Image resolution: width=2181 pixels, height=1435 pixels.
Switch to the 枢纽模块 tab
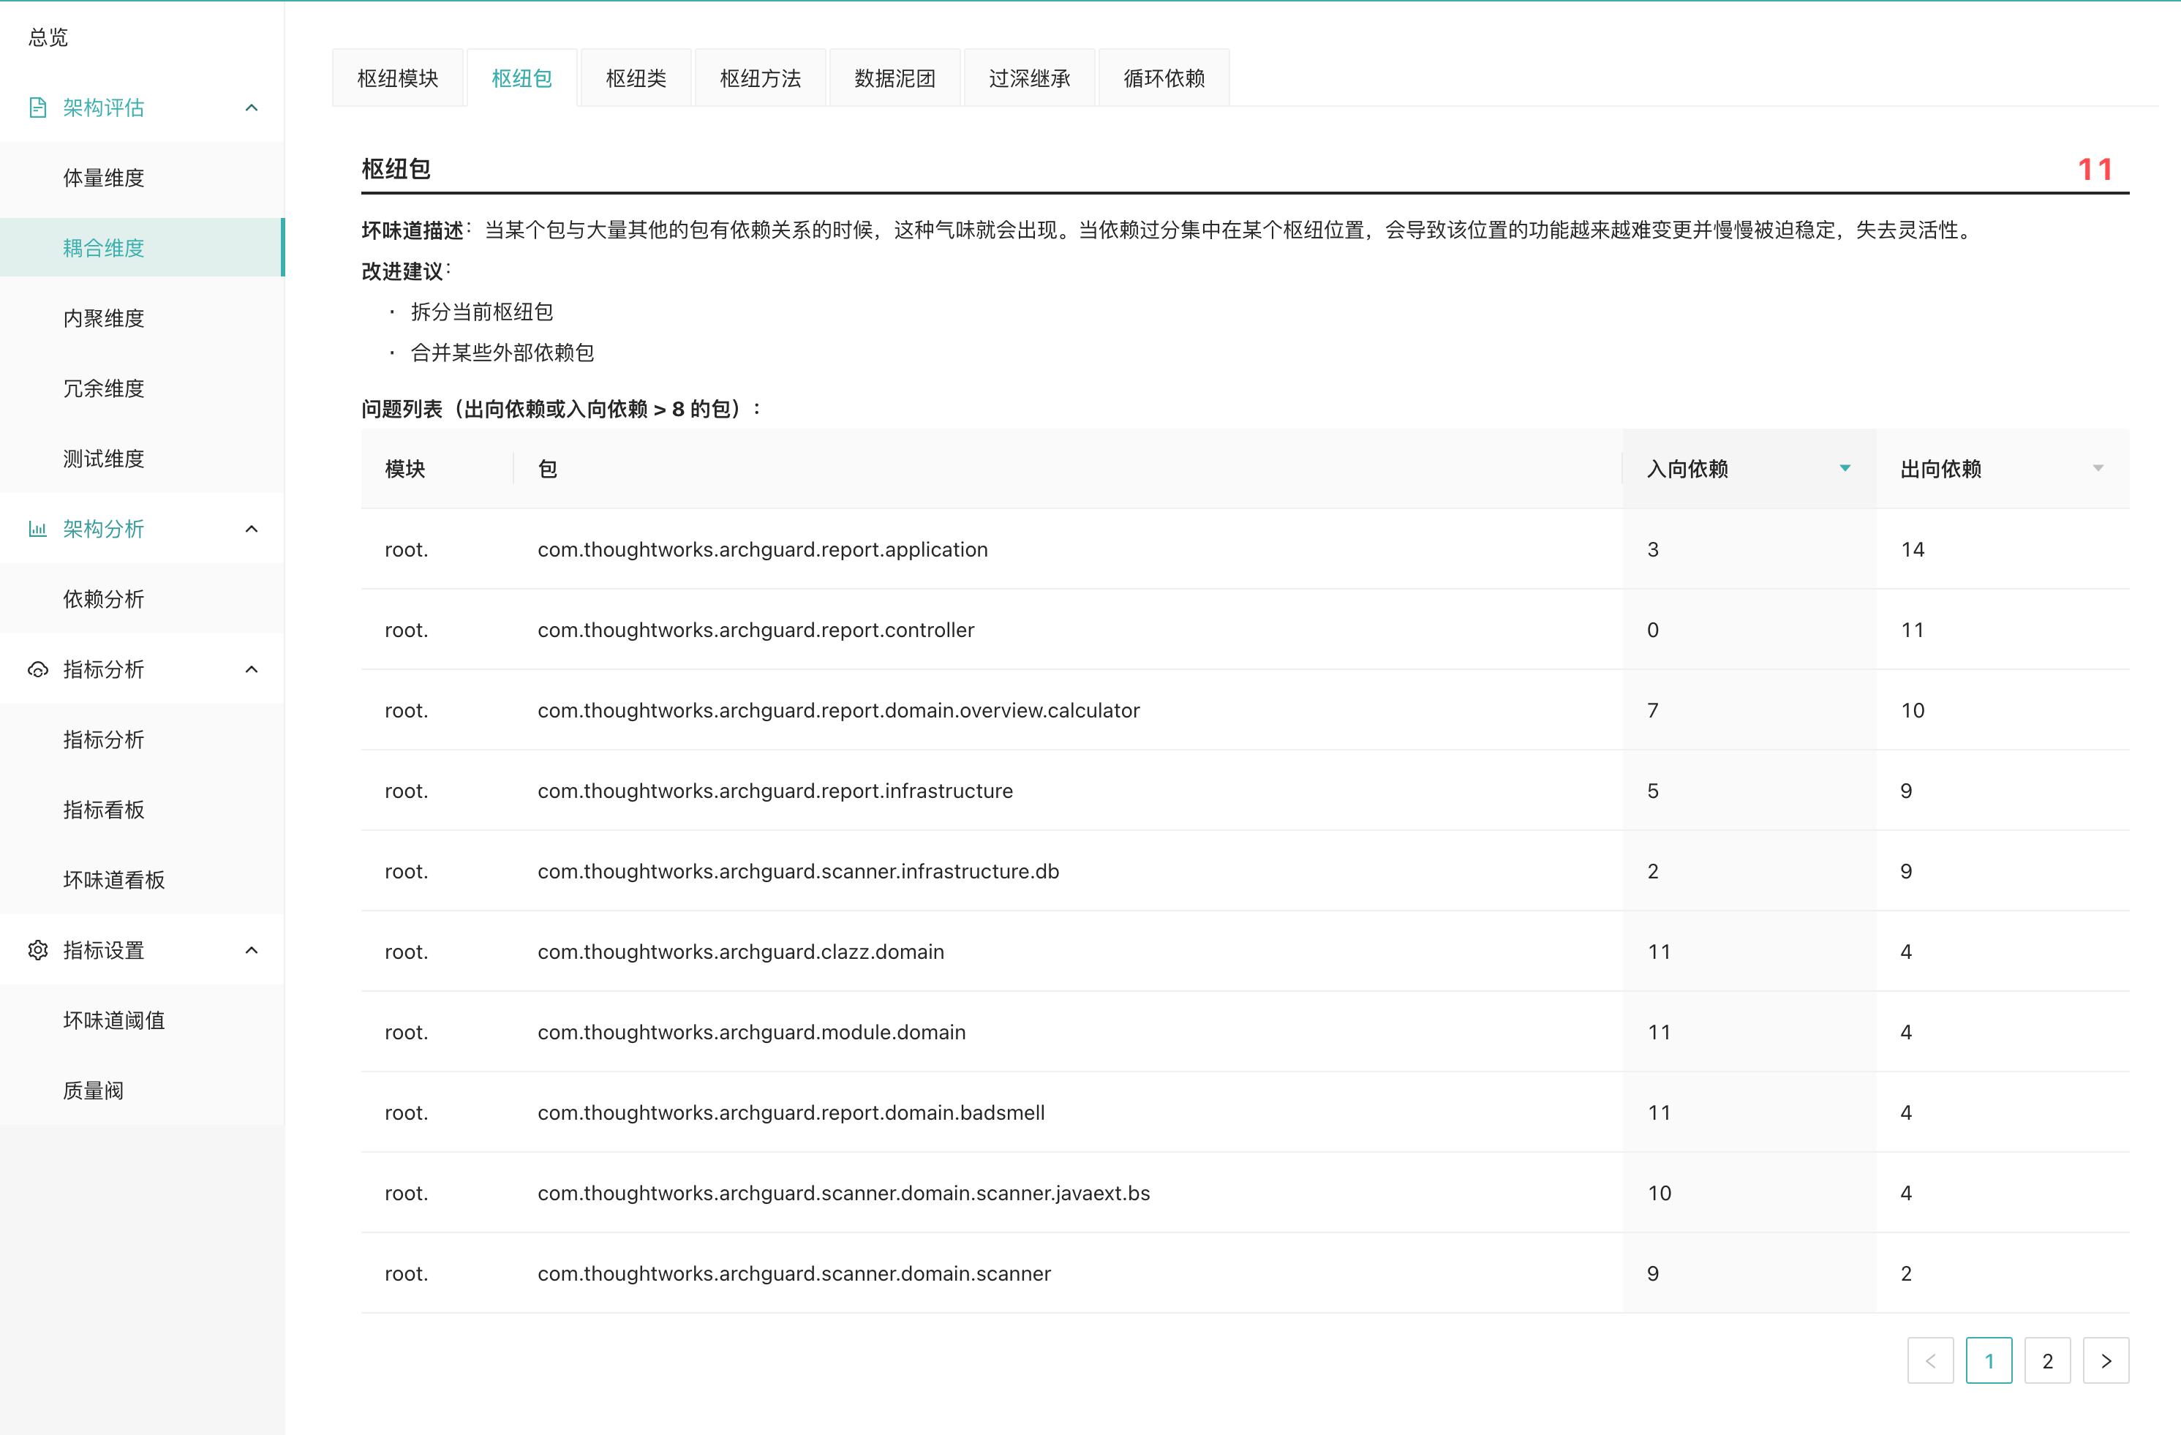tap(397, 79)
